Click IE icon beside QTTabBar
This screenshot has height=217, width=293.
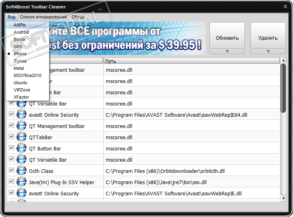click(21, 137)
